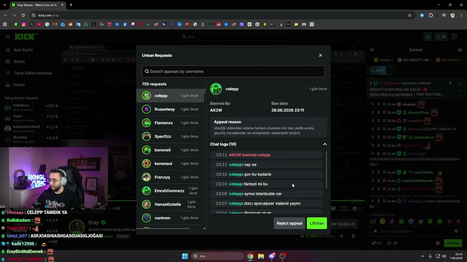Close the Unban Requests dialog
Viewport: 467px width, 262px height.
(320, 55)
